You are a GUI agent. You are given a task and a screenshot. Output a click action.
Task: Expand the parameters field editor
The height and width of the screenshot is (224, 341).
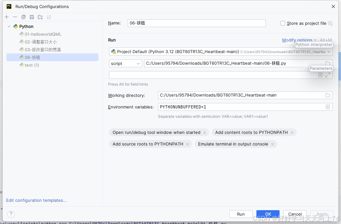click(x=328, y=75)
